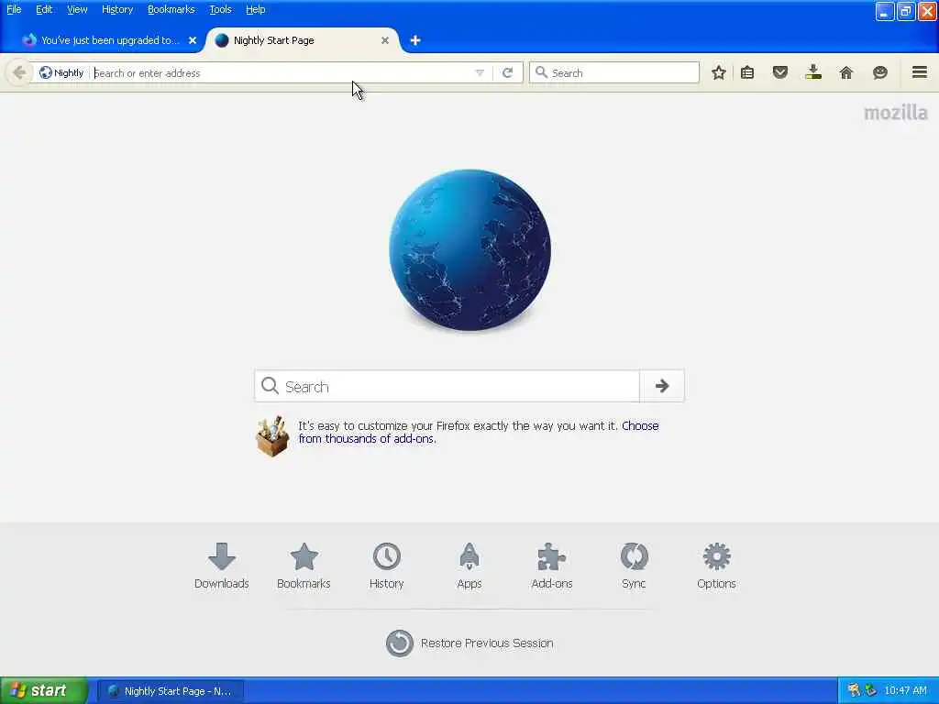Viewport: 939px width, 704px height.
Task: Open Options gear launcher
Action: pos(716,566)
